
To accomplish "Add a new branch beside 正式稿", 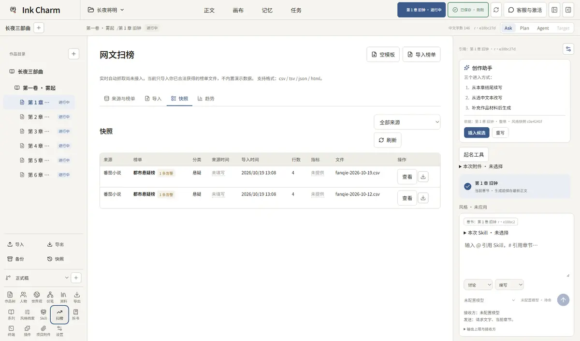I will coord(76,278).
